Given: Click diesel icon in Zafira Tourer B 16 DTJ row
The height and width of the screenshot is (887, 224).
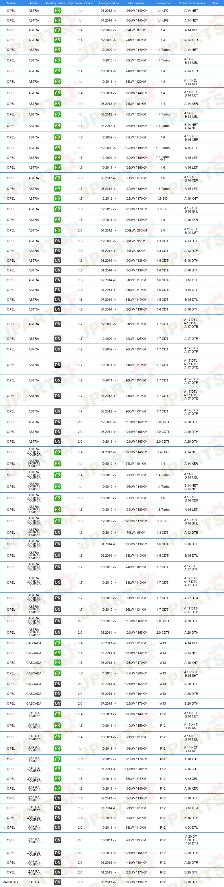Looking at the screenshot, I should pyautogui.click(x=57, y=808).
